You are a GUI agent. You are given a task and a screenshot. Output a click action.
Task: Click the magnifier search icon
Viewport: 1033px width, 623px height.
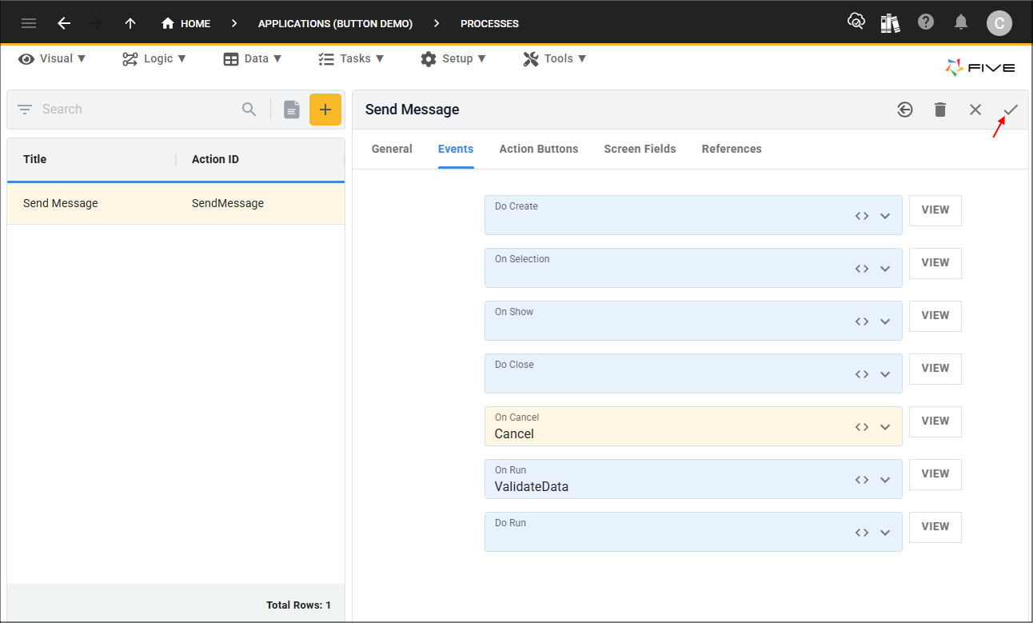249,110
